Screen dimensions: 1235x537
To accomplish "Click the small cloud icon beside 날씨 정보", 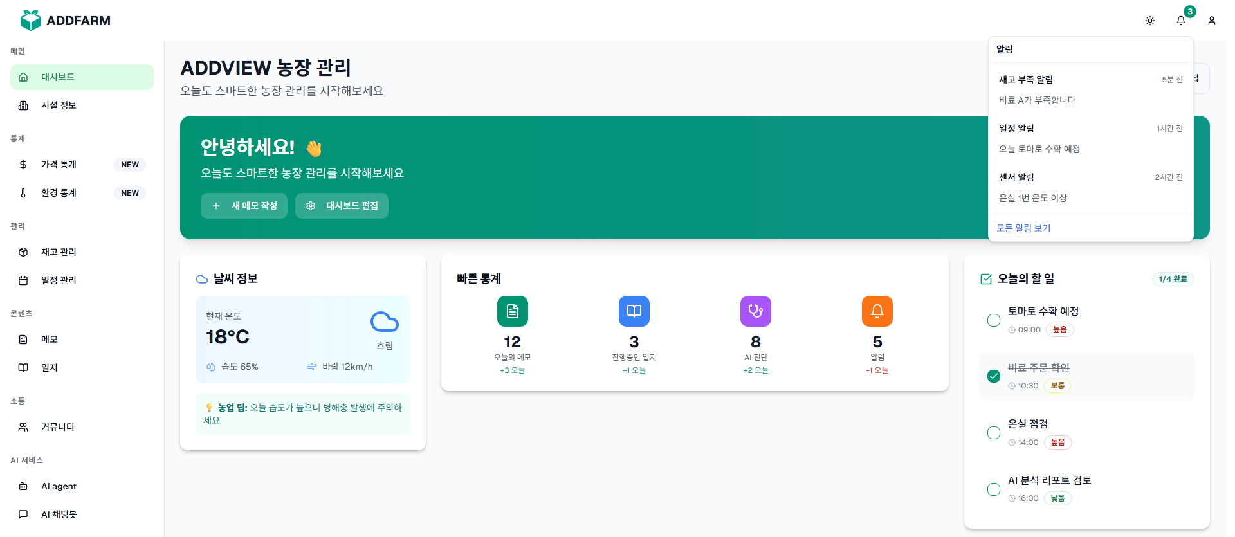I will [x=202, y=279].
